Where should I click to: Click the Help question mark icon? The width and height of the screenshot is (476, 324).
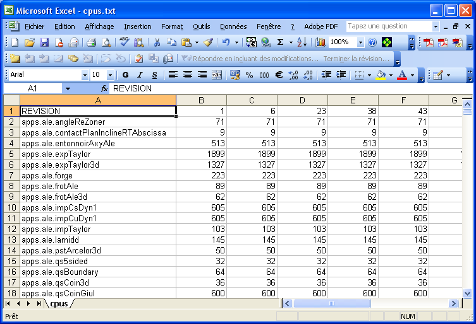click(372, 42)
